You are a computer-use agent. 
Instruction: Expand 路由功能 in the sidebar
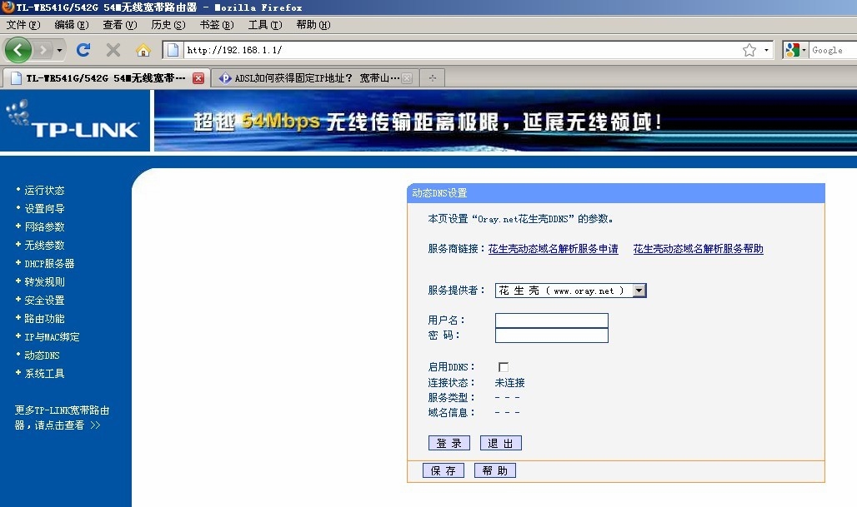pyautogui.click(x=44, y=319)
